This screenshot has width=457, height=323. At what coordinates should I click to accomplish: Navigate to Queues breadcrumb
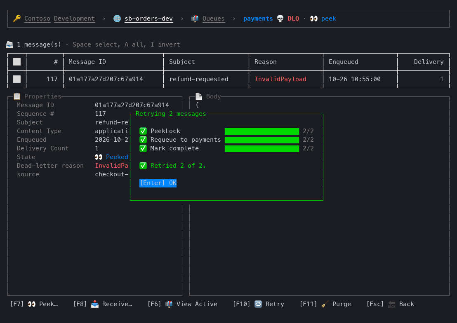[x=213, y=19]
